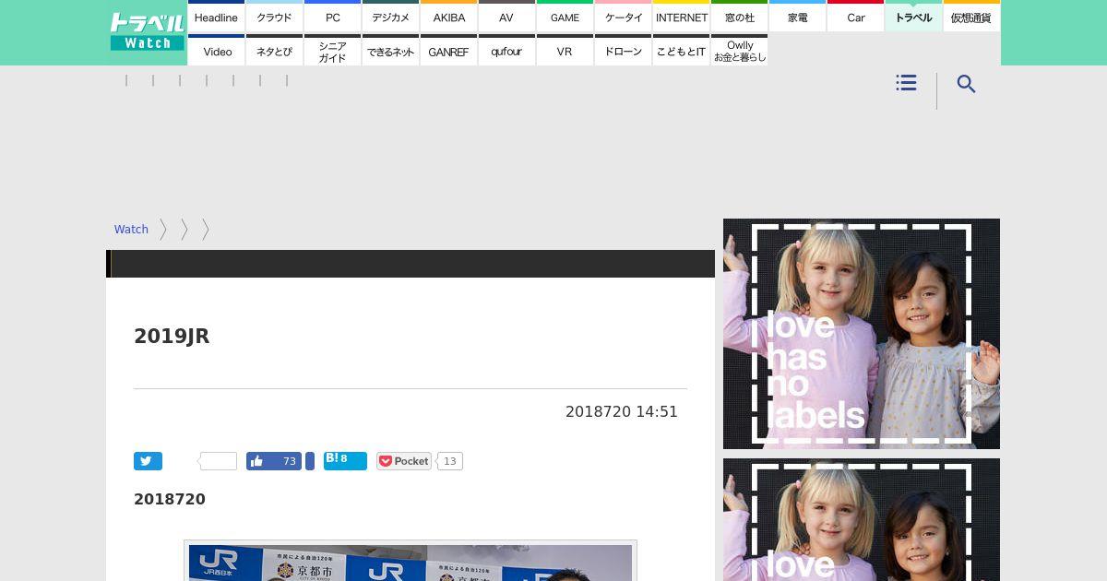Open the Owlly お金と暮らし tab
This screenshot has width=1107, height=581.
(739, 51)
